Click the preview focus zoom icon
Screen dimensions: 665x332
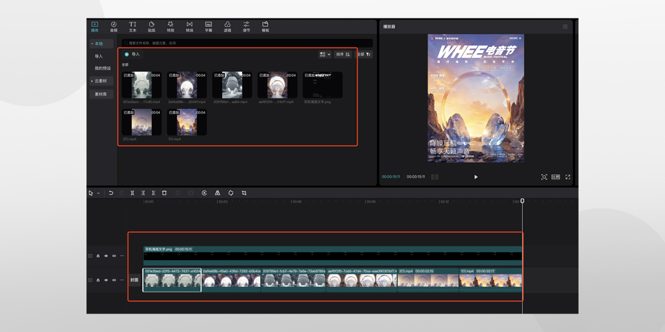click(544, 177)
